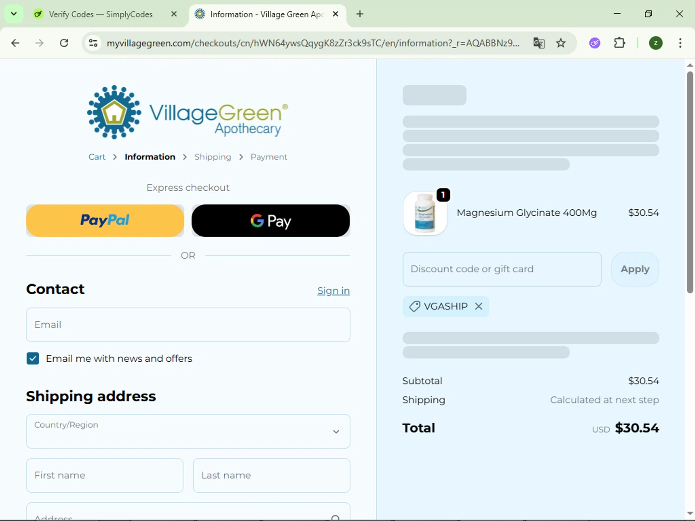The image size is (695, 521).
Task: View site information icon in address bar
Action: point(93,43)
